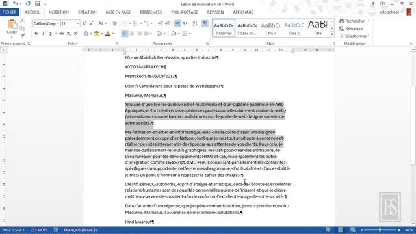Click the Sélectionner button
The image size is (416, 234).
(354, 36)
